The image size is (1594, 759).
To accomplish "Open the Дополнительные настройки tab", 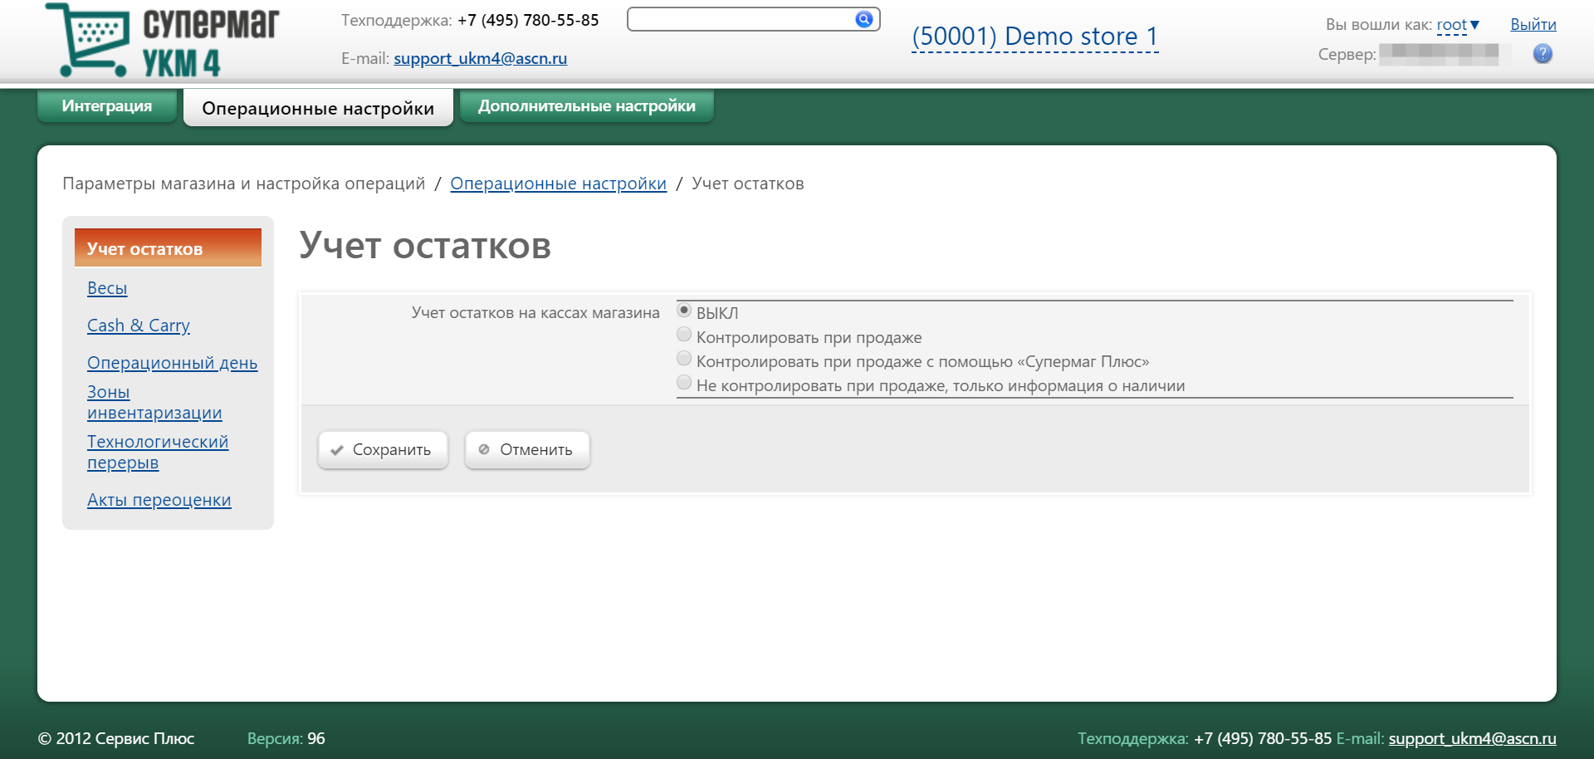I will [586, 106].
